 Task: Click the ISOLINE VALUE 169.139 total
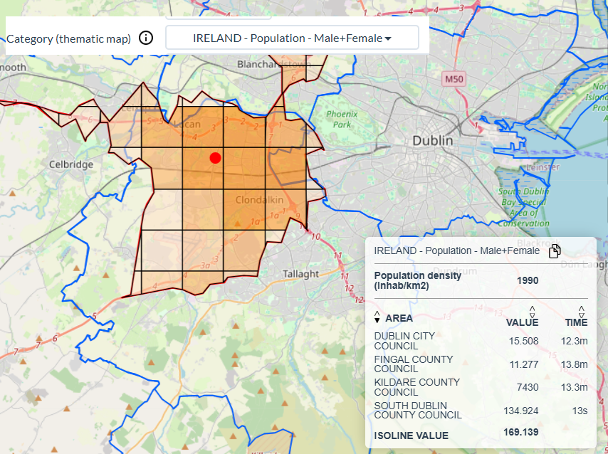click(520, 432)
